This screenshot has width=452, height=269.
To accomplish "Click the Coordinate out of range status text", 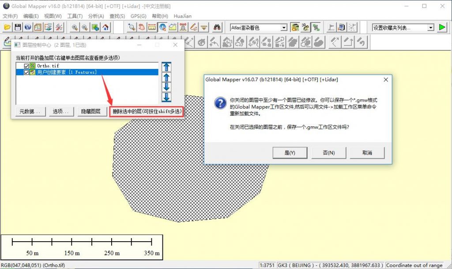I will [414, 265].
